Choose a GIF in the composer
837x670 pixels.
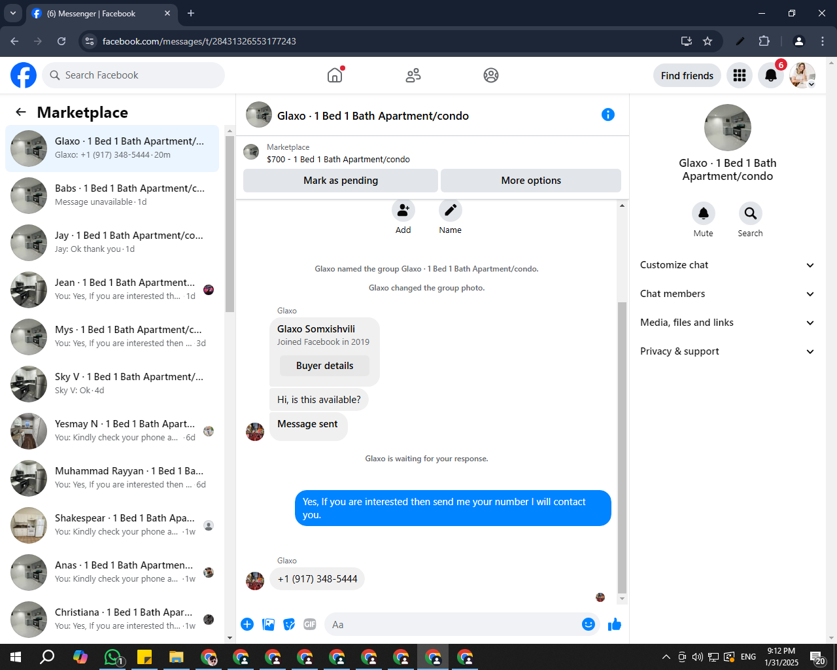[x=310, y=624]
